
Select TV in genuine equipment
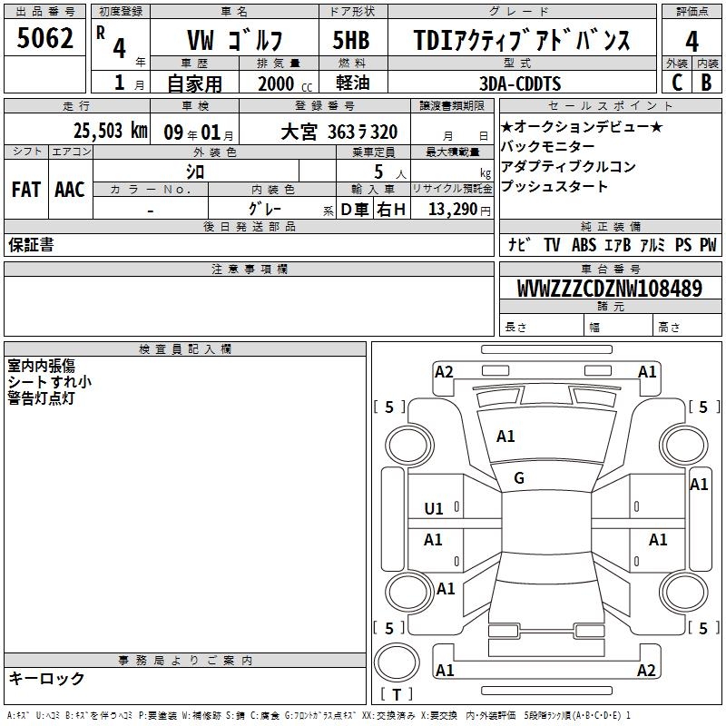tap(552, 244)
